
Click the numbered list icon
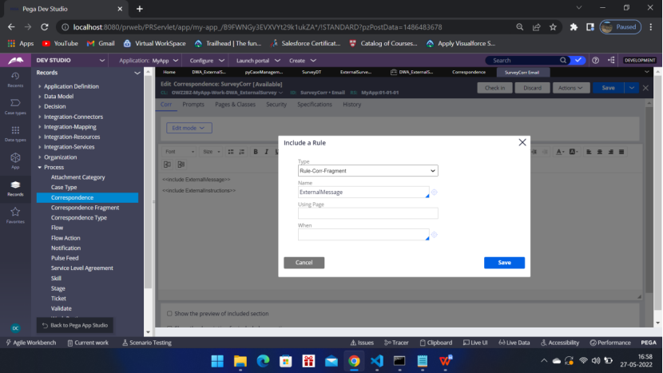coord(242,152)
